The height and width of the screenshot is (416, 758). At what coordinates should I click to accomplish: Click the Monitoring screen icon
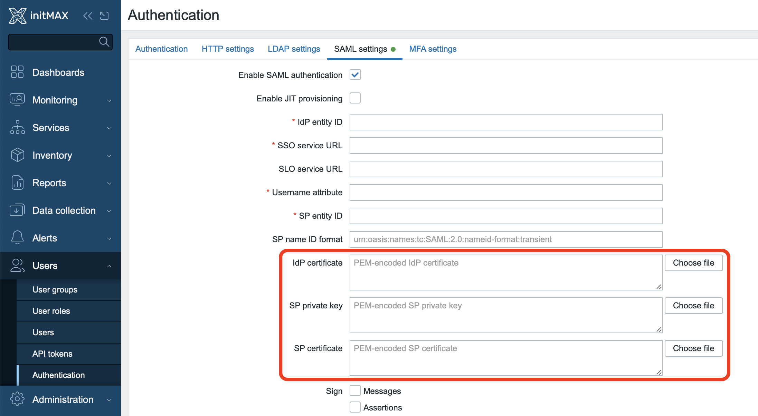click(x=17, y=100)
